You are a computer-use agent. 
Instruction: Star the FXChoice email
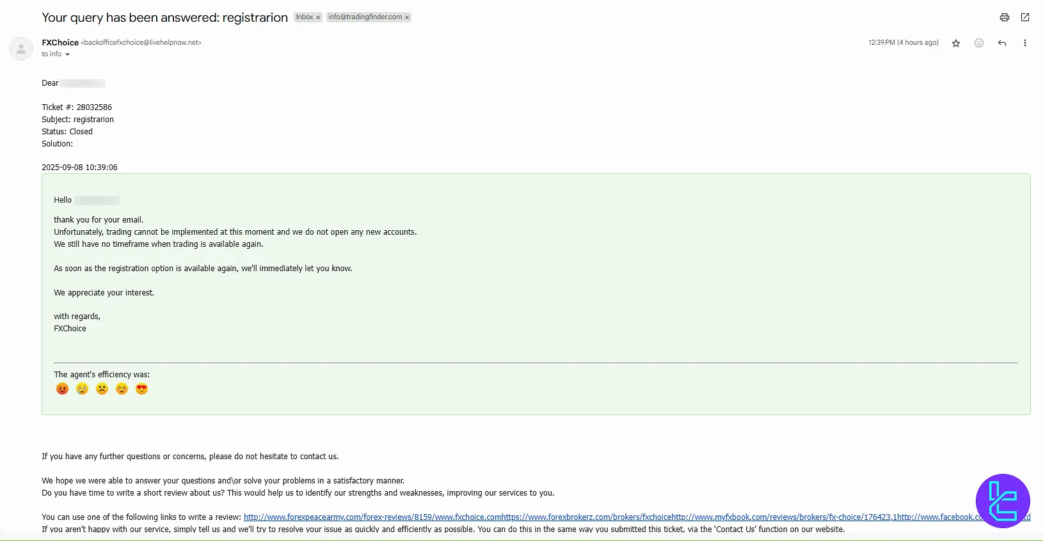[x=956, y=43]
